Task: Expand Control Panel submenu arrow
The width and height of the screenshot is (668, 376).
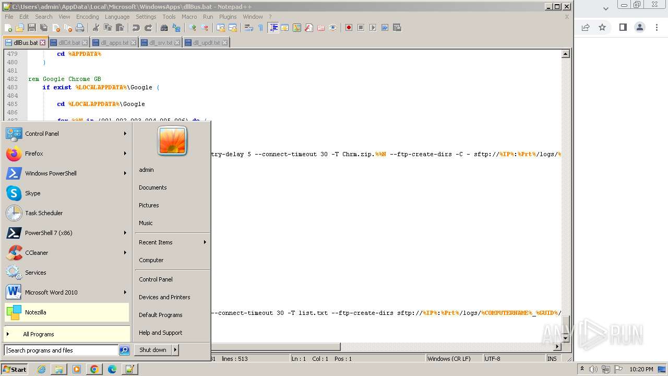Action: [125, 134]
